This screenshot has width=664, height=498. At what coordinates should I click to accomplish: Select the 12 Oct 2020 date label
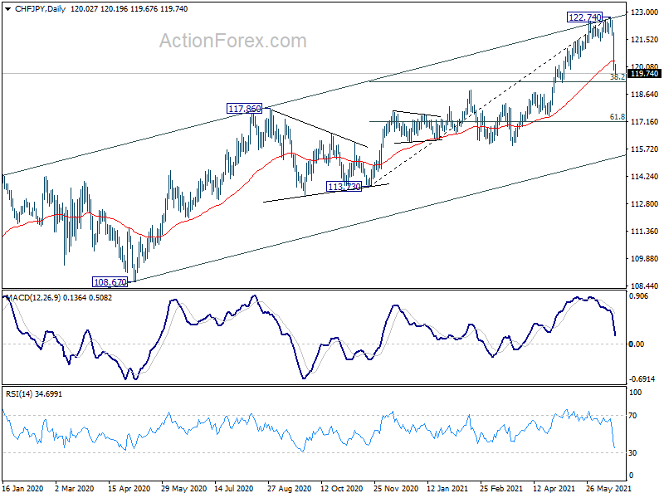click(342, 488)
